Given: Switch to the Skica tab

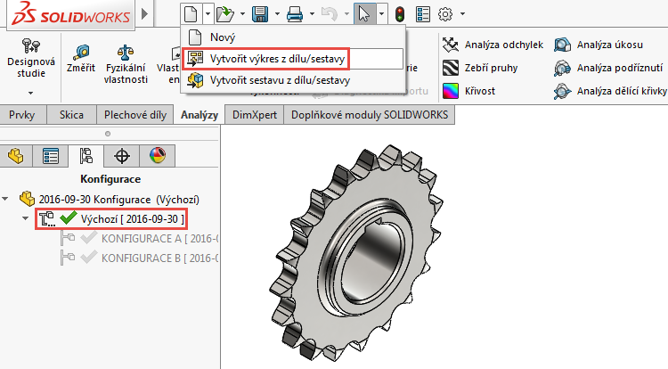Looking at the screenshot, I should (71, 115).
